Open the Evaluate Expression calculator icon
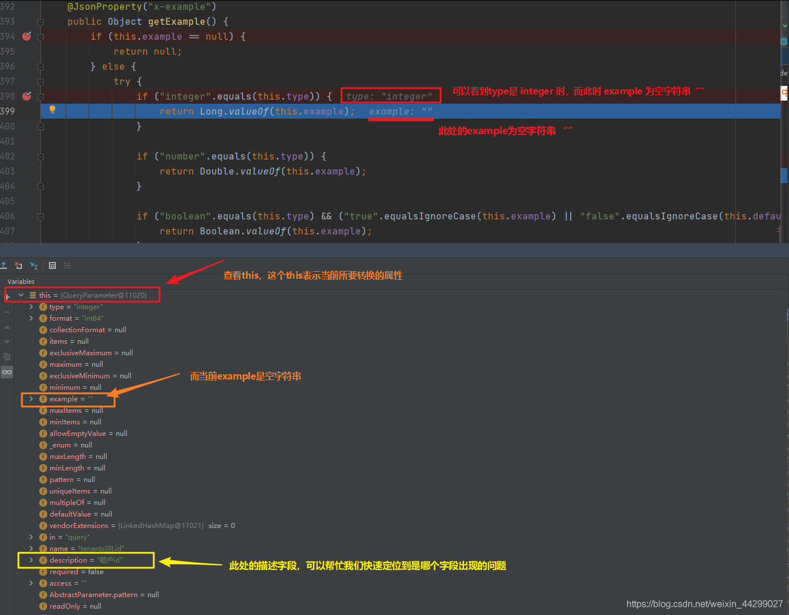Screen dimensions: 789x615 pos(52,265)
